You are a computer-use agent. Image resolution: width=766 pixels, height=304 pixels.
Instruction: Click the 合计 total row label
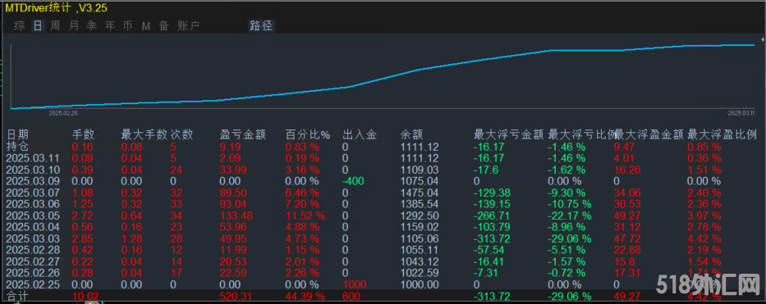point(16,296)
